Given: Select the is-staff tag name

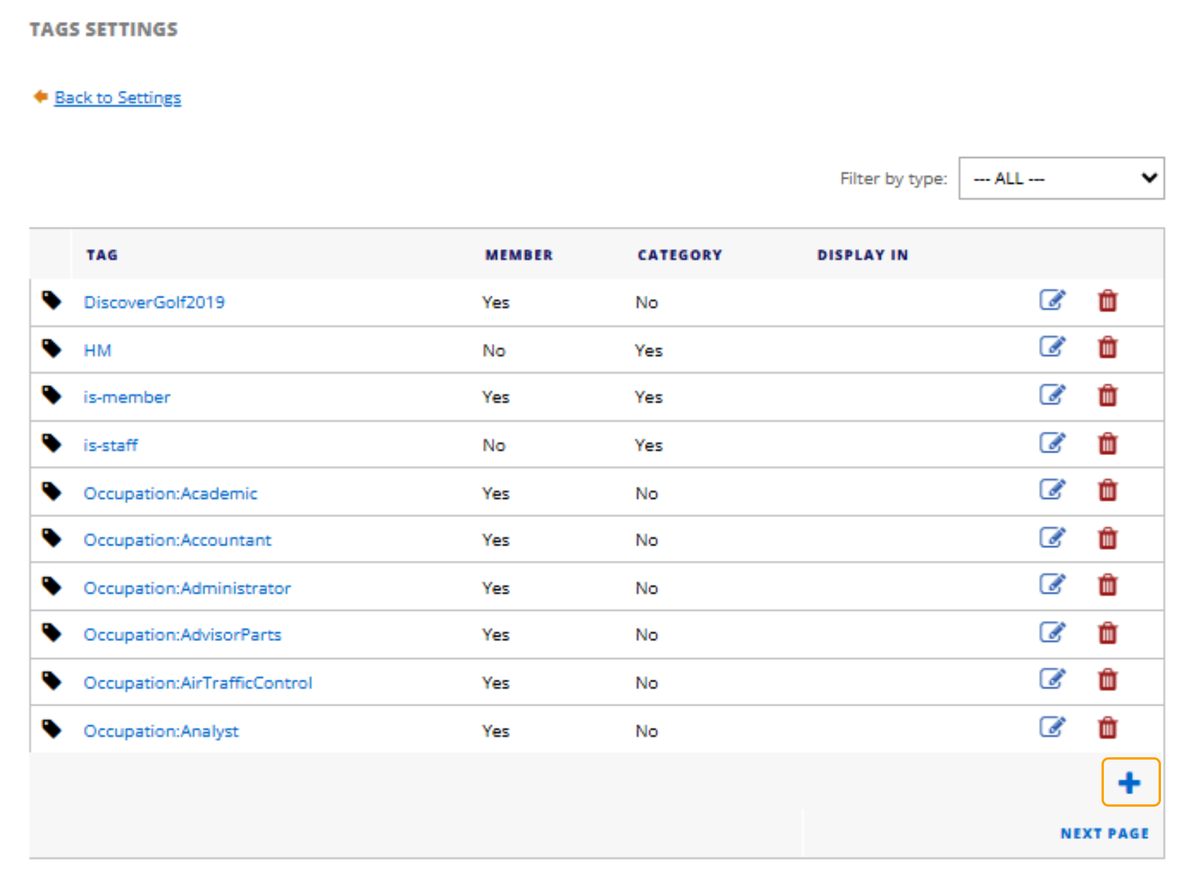Looking at the screenshot, I should click(110, 446).
